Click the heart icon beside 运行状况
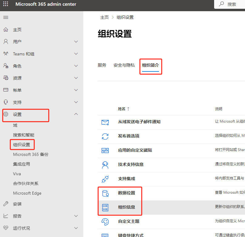245x237 pixels. (x=6, y=228)
